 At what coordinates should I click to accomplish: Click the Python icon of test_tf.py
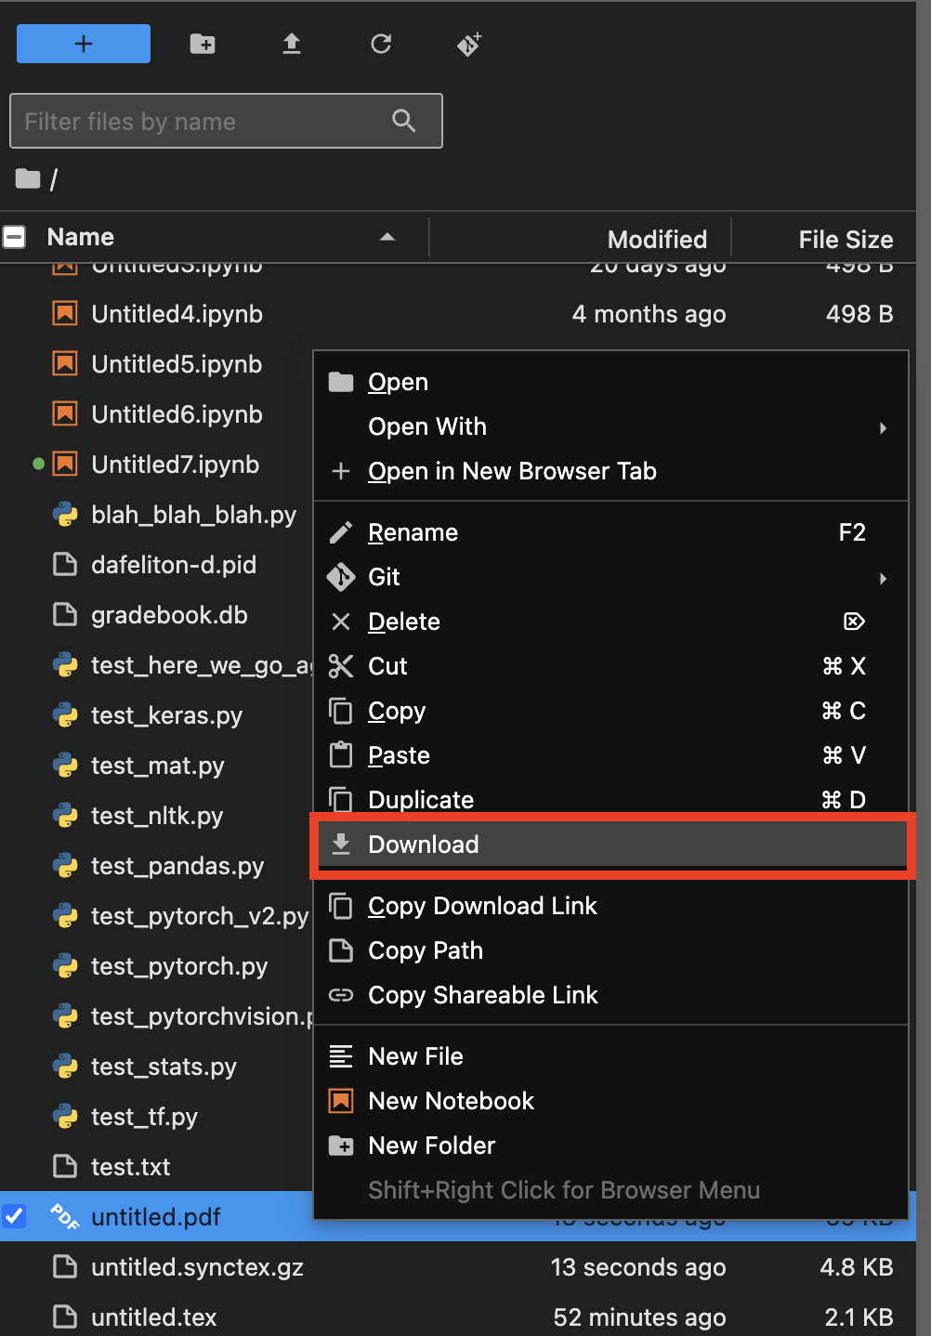(x=65, y=1116)
